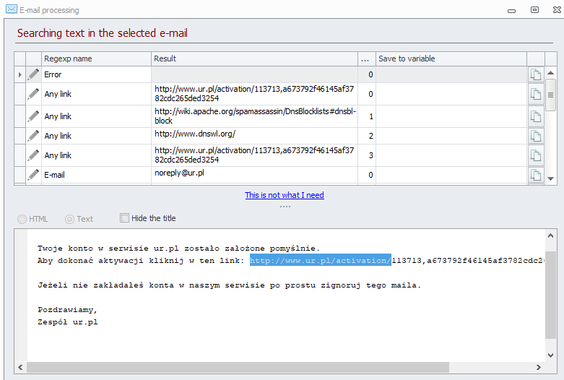
Task: Click Save to variable cell for dnswl.org row
Action: (x=451, y=136)
